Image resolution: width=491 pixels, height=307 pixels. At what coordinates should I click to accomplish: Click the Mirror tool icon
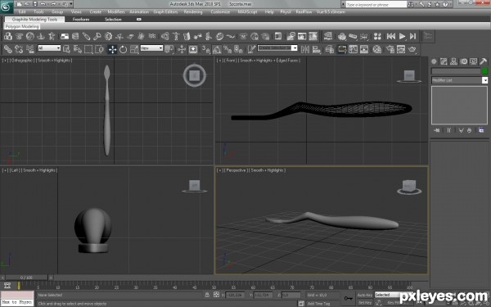pyautogui.click(x=305, y=49)
